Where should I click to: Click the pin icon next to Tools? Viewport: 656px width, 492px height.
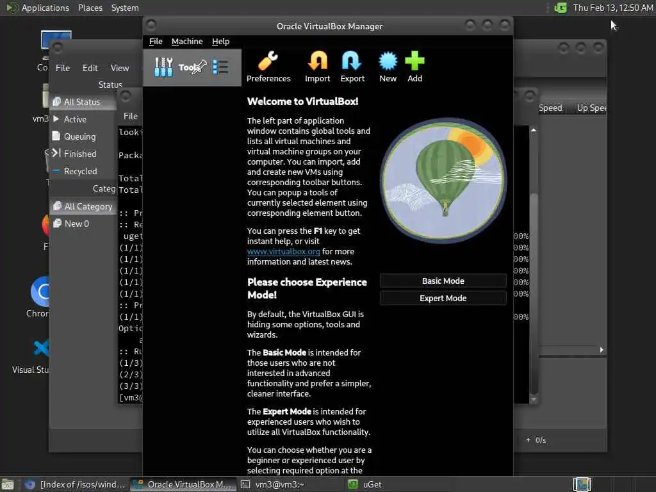pyautogui.click(x=201, y=67)
